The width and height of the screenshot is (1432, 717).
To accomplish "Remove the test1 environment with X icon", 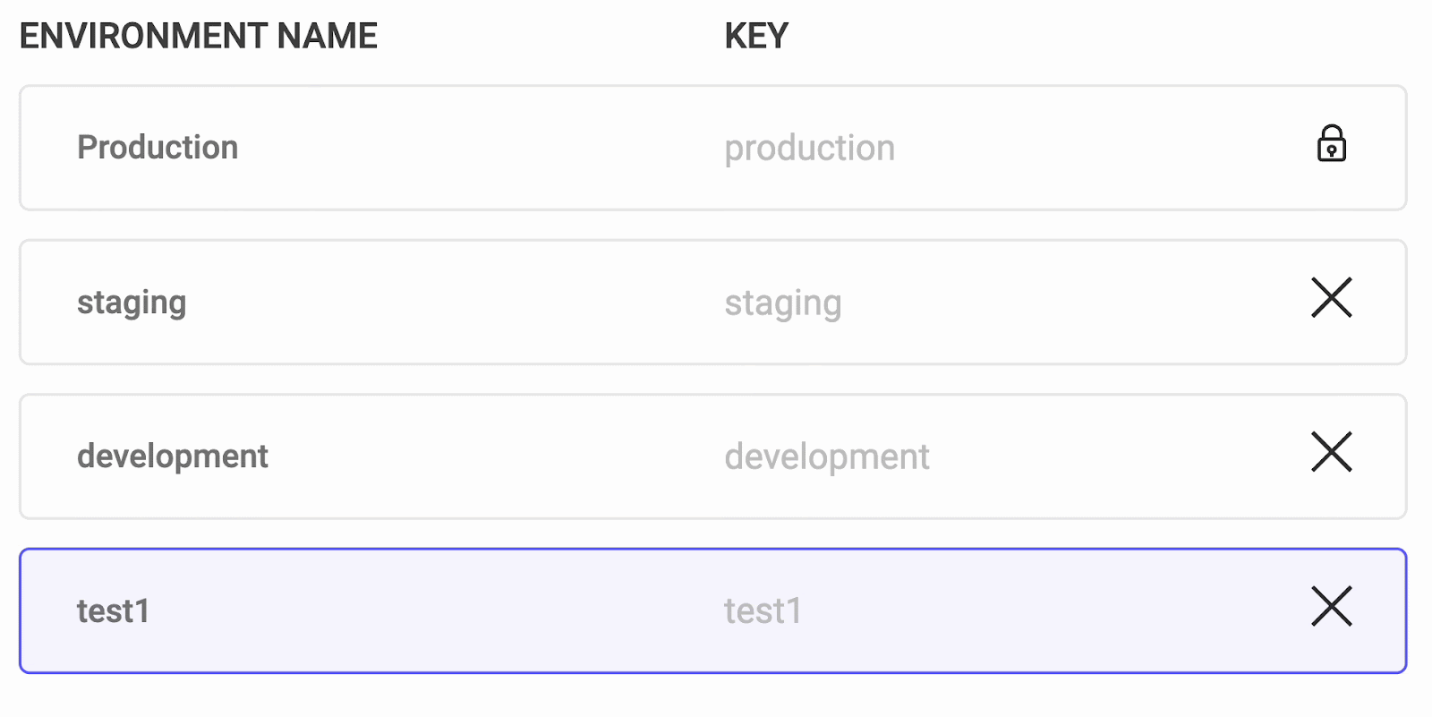I will click(1331, 607).
